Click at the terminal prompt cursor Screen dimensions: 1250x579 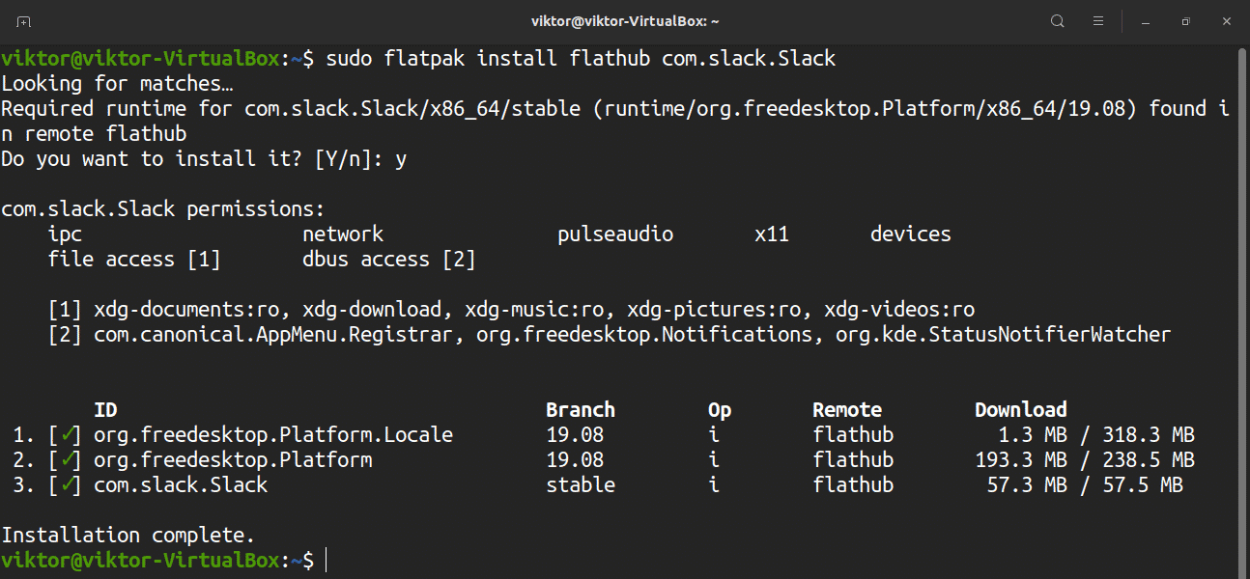pyautogui.click(x=327, y=561)
